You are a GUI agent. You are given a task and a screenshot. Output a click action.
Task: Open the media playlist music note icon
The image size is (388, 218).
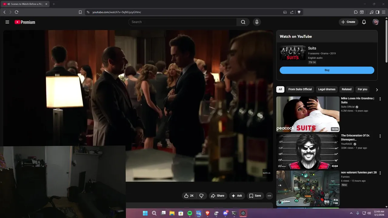click(x=371, y=12)
